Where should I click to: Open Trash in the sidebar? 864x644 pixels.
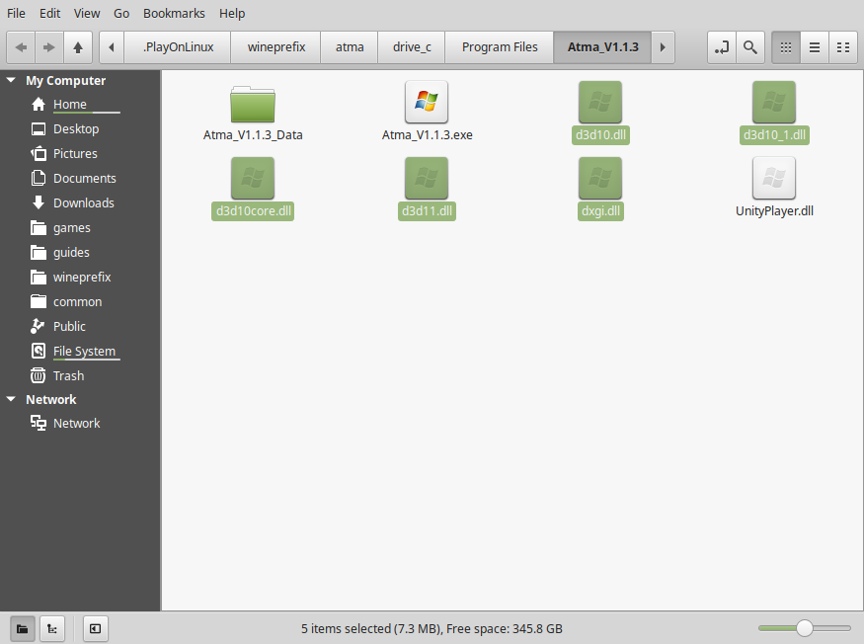68,376
